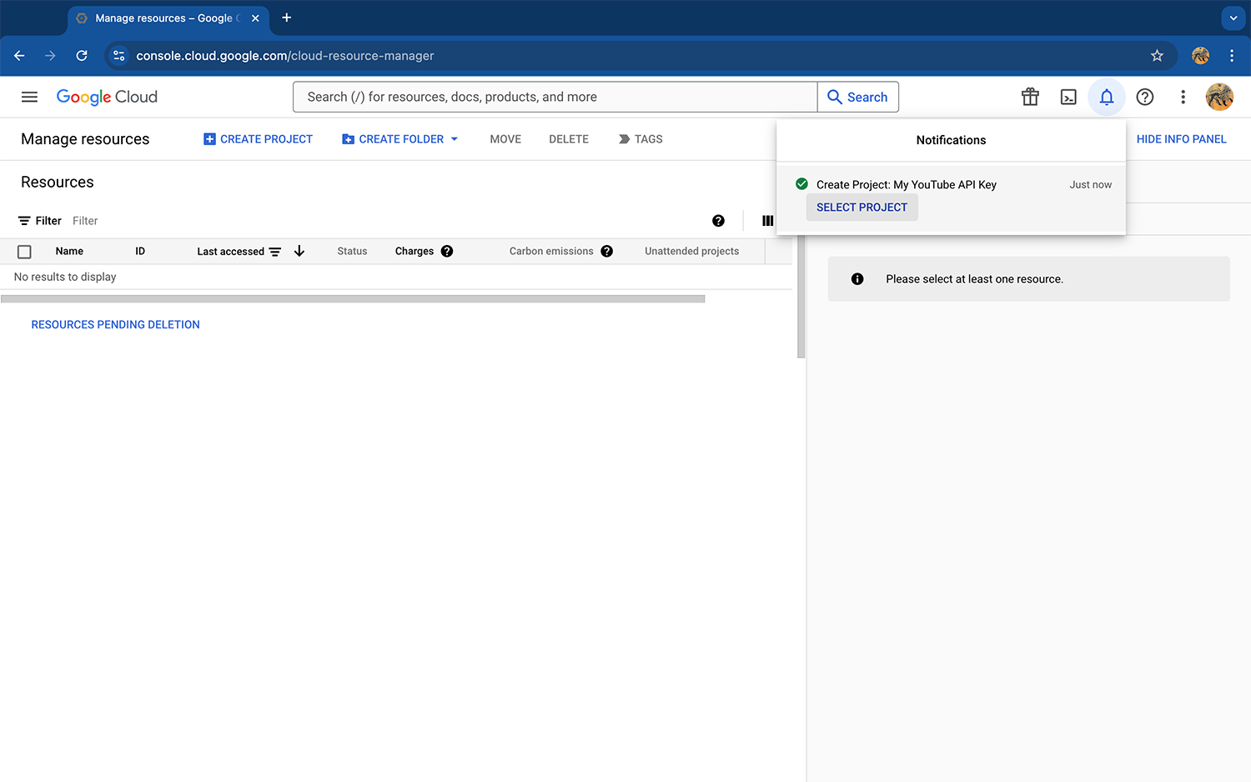
Task: Click Hide Info Panel
Action: (x=1181, y=139)
